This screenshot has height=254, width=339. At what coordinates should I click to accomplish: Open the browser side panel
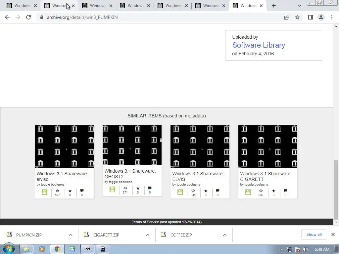coord(311,17)
